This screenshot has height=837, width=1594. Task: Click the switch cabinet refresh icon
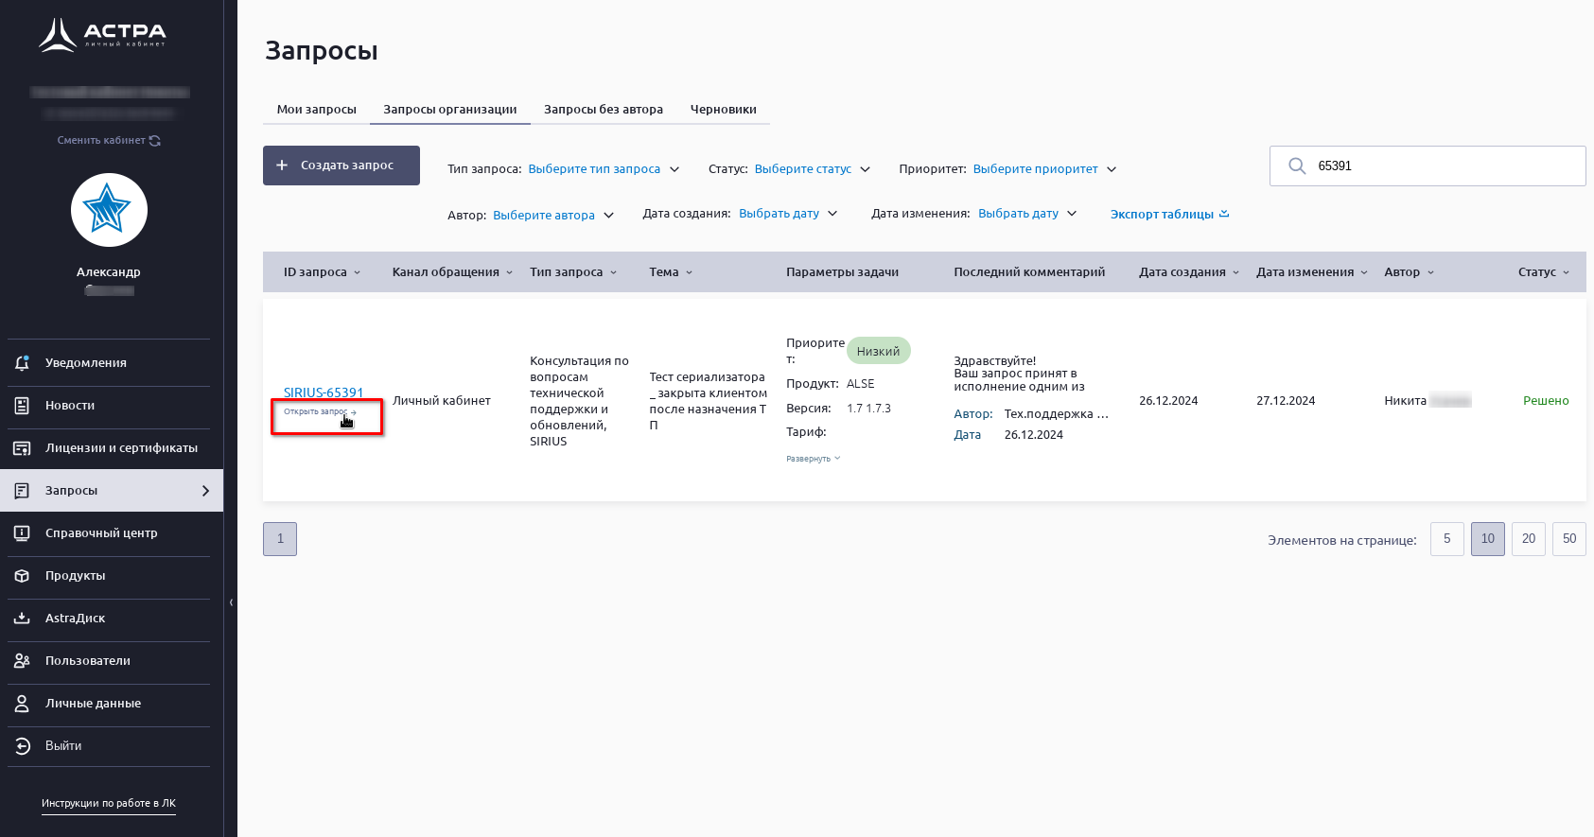click(x=155, y=141)
